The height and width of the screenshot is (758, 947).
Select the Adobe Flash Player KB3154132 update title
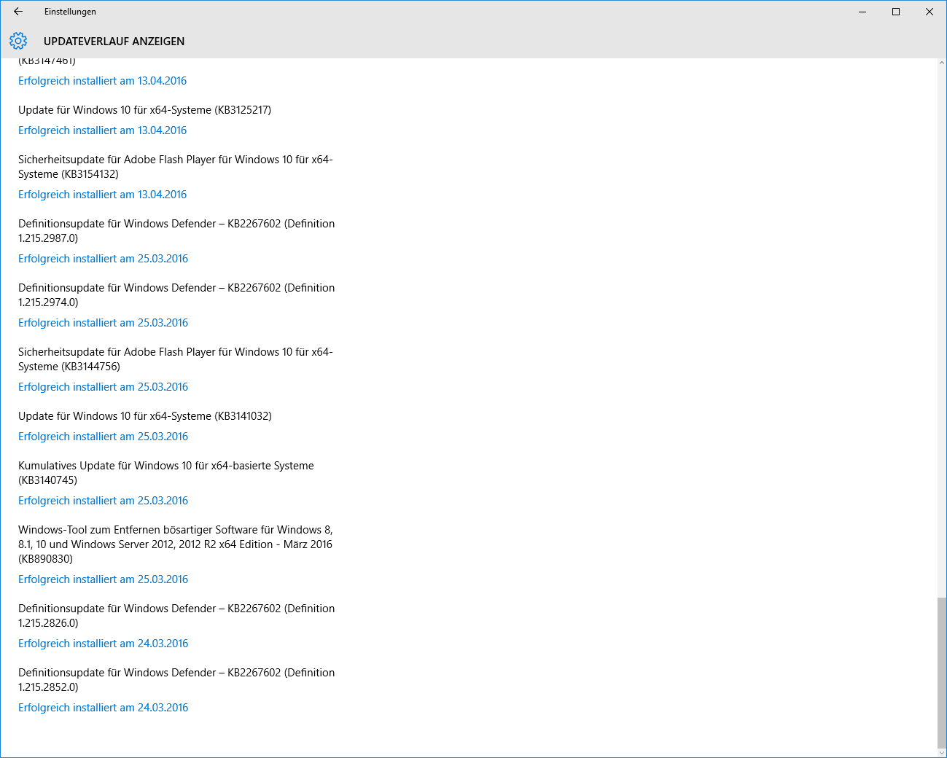coord(176,167)
